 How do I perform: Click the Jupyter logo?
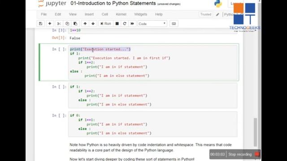pyautogui.click(x=52, y=4)
